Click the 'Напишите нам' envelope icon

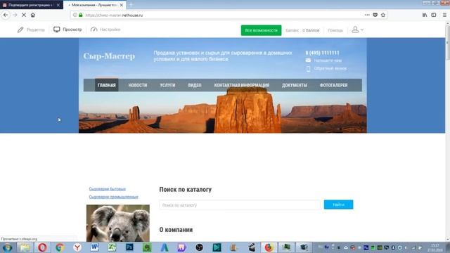click(x=308, y=60)
